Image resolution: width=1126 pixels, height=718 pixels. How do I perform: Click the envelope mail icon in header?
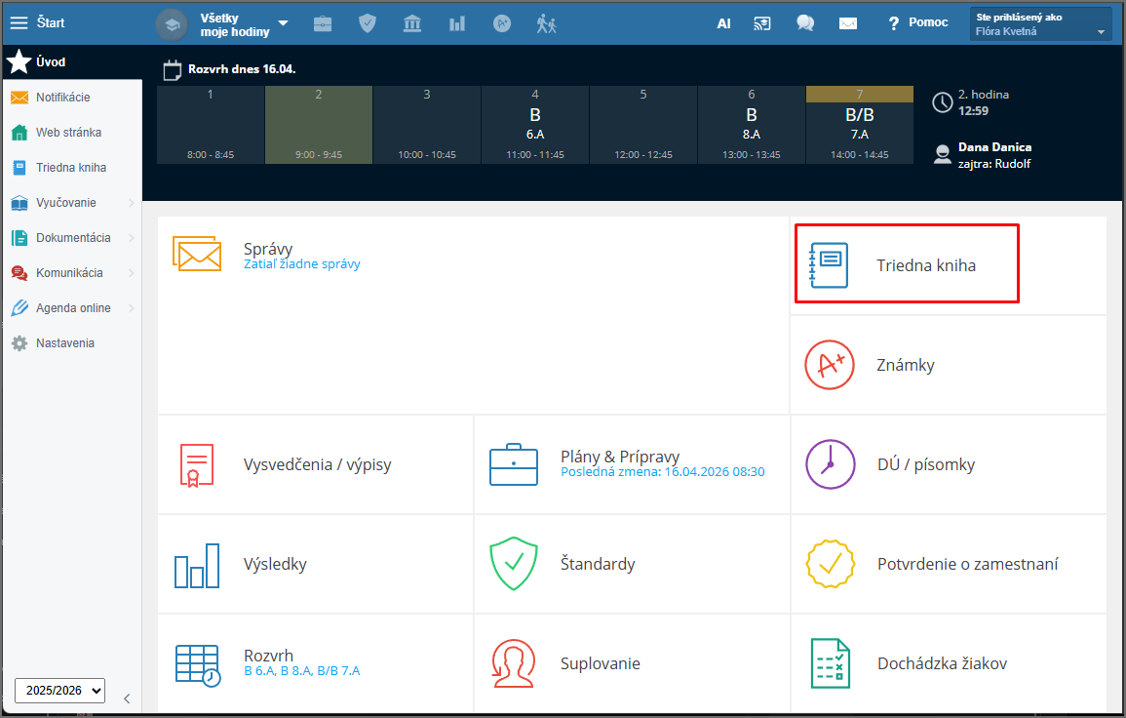pos(848,23)
